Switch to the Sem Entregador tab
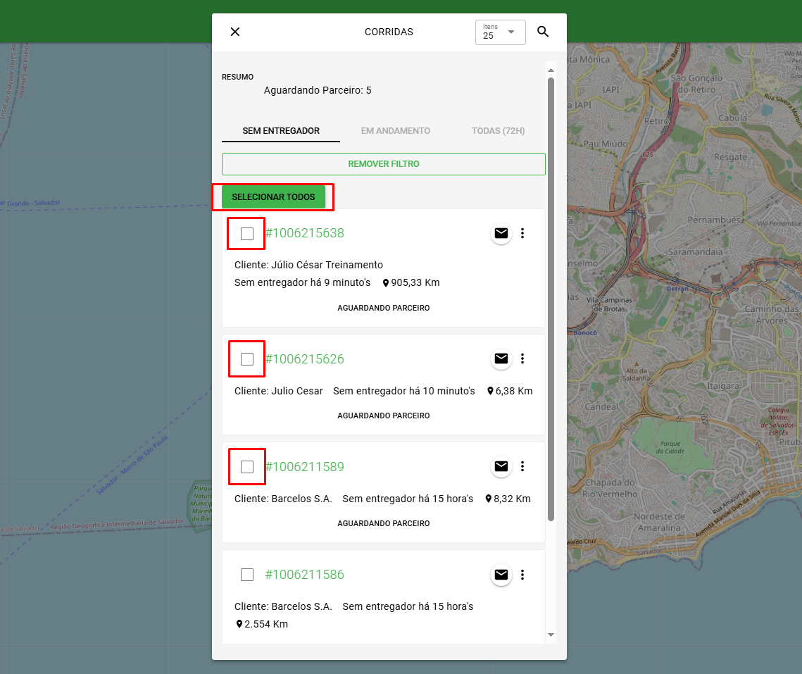Image resolution: width=802 pixels, height=674 pixels. pyautogui.click(x=281, y=131)
